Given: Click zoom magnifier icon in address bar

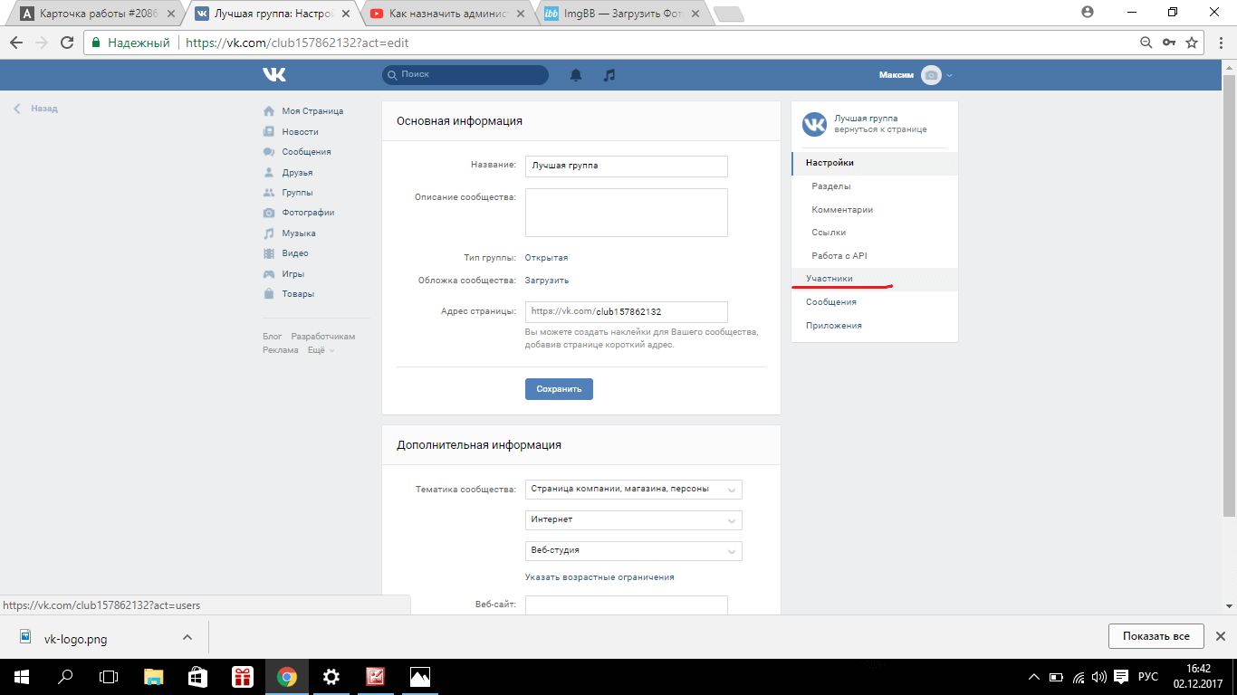Looking at the screenshot, I should [1146, 43].
